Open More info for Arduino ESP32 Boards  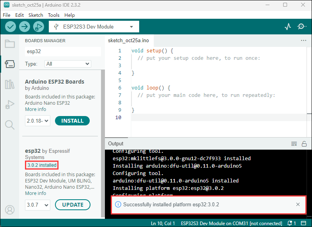35,109
